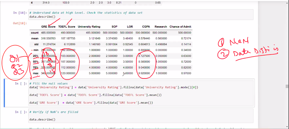Click the TOEFL Score column header
289x129 pixels.
pyautogui.click(x=67, y=27)
